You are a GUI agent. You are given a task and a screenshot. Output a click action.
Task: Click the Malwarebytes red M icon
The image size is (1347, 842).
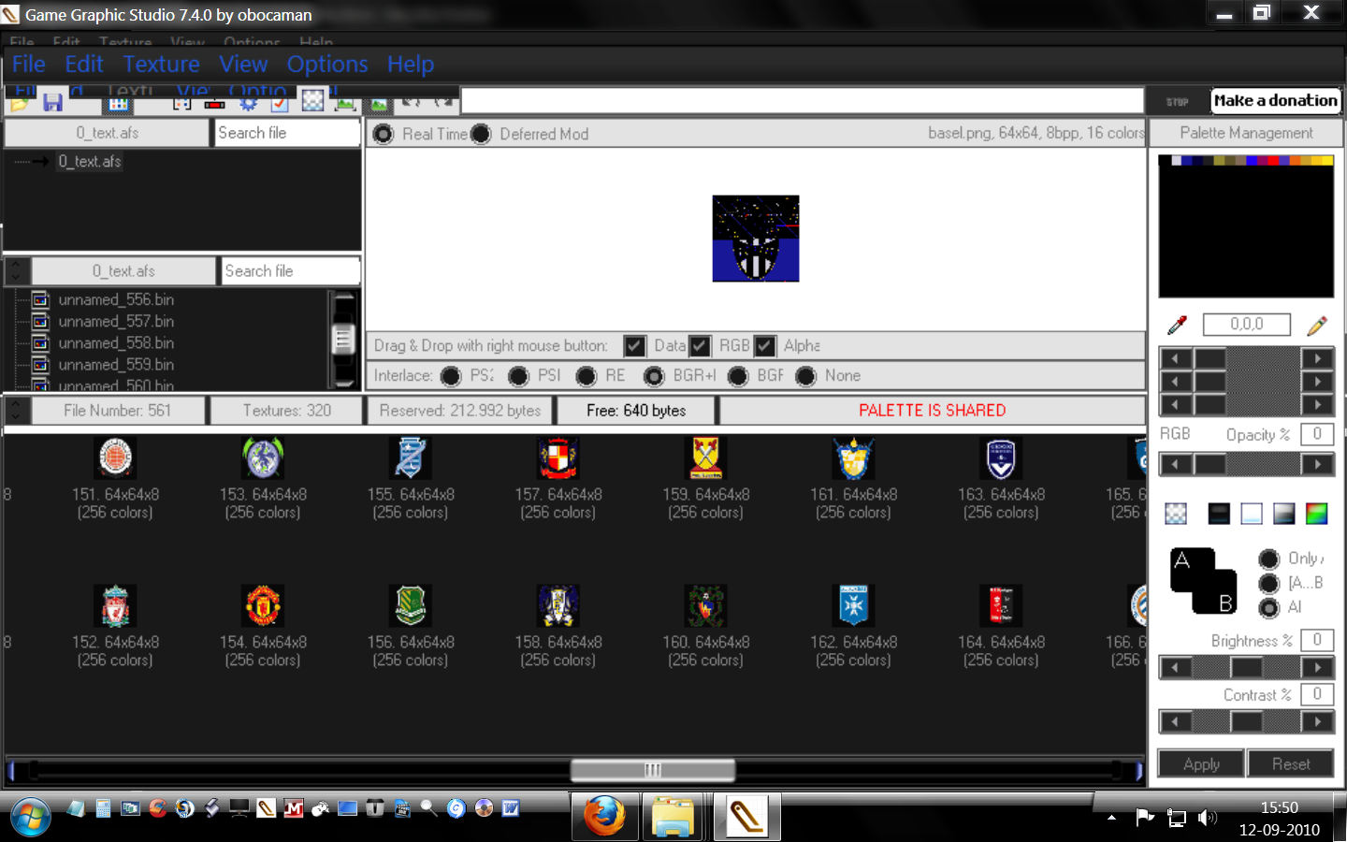point(294,808)
